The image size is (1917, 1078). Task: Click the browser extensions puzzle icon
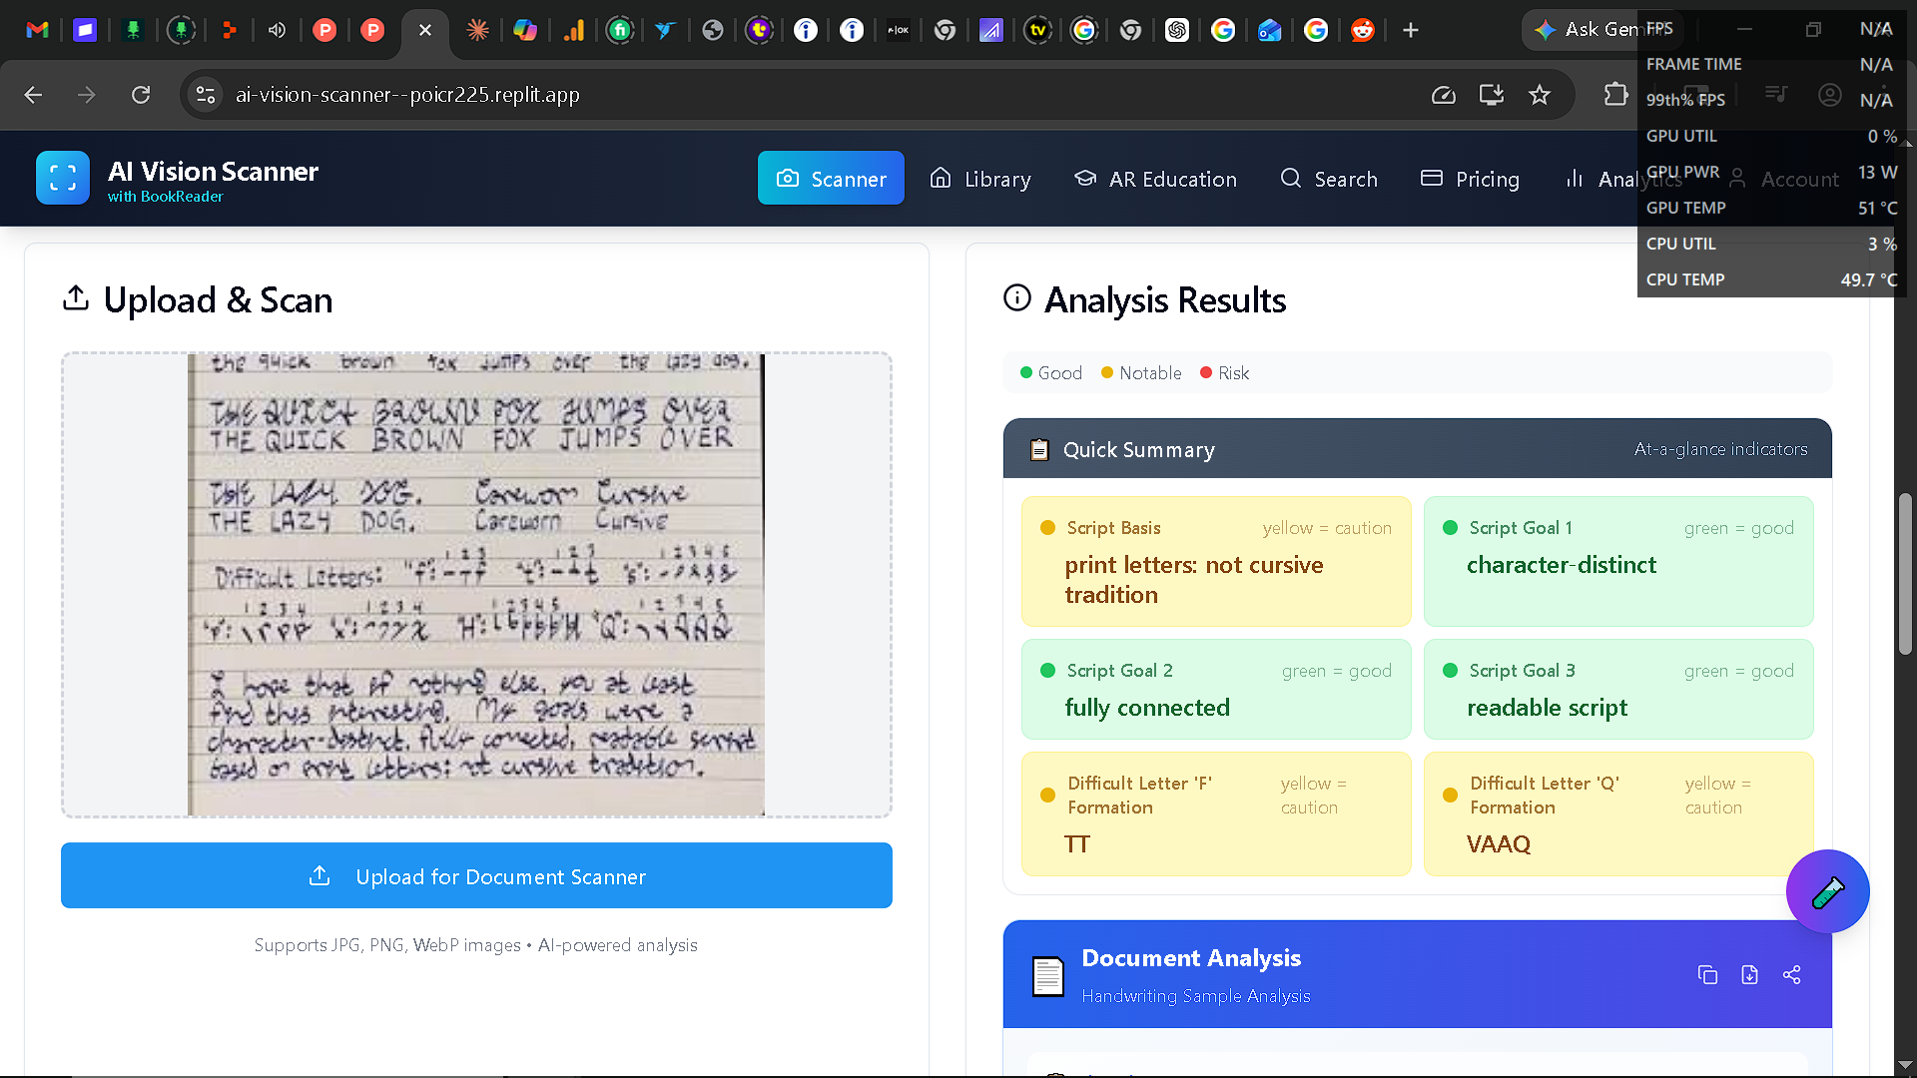click(1614, 95)
